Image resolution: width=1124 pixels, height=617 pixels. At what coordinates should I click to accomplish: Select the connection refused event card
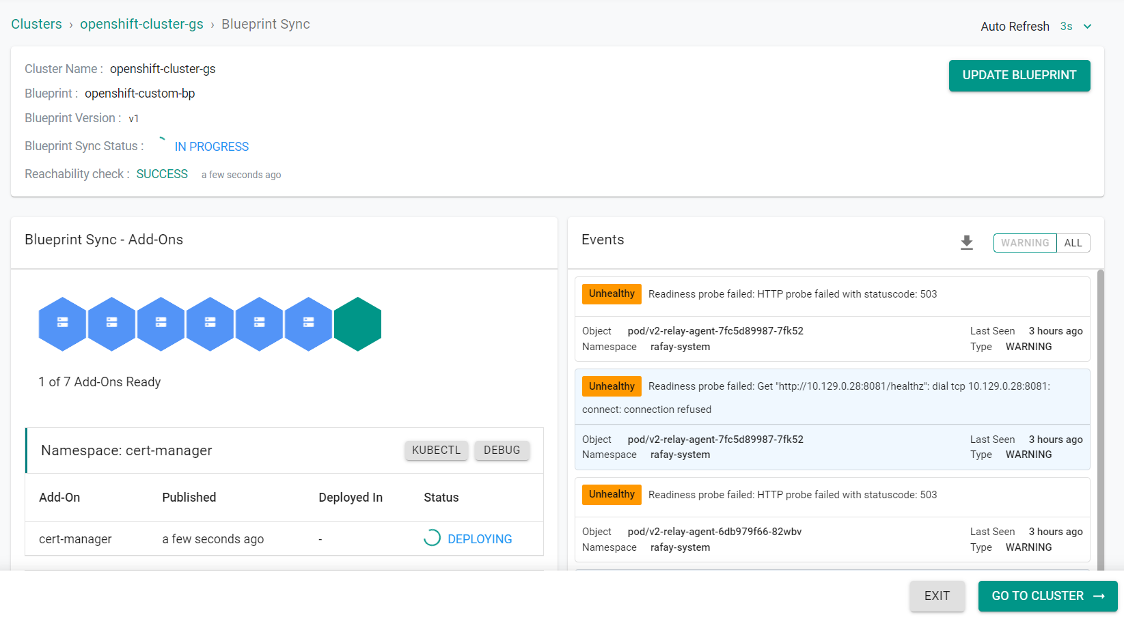pos(832,420)
